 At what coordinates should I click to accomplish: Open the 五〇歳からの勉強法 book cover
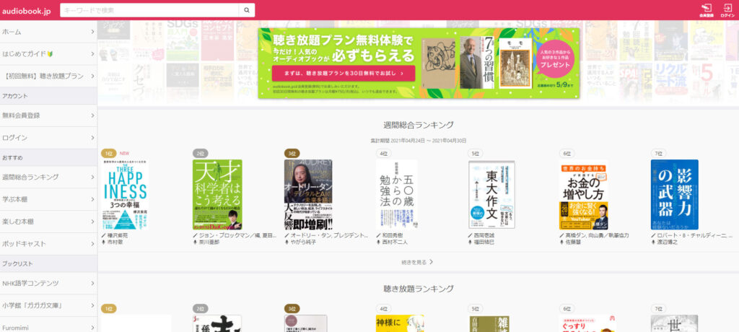tap(397, 194)
